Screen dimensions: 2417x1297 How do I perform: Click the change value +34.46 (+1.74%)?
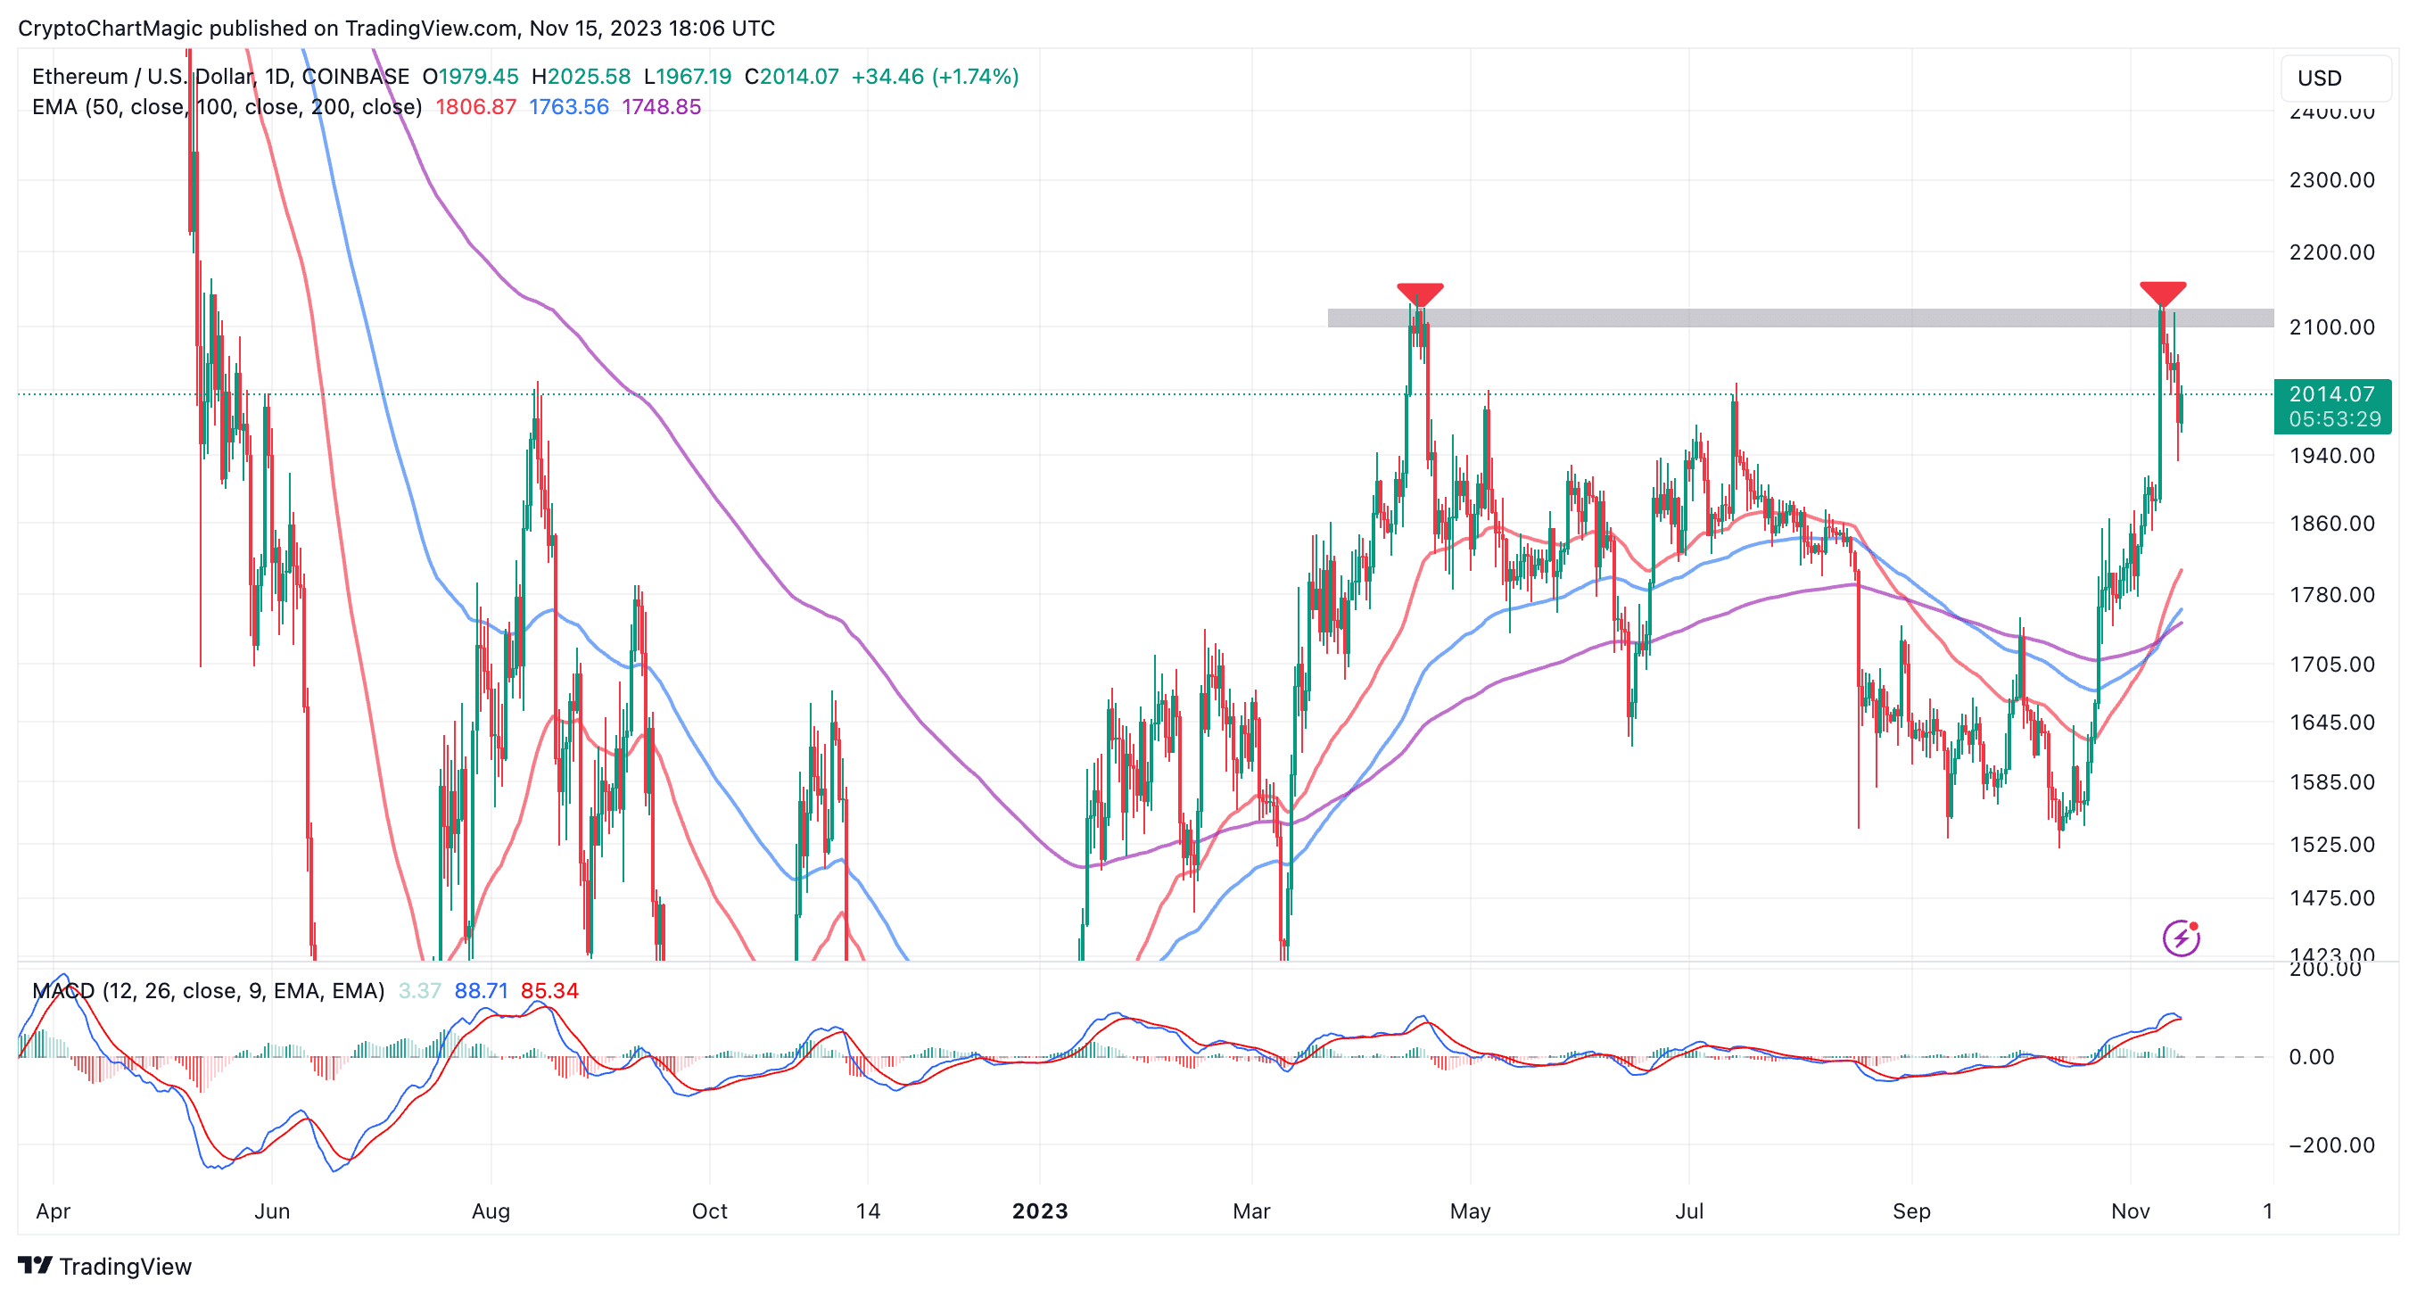point(935,76)
